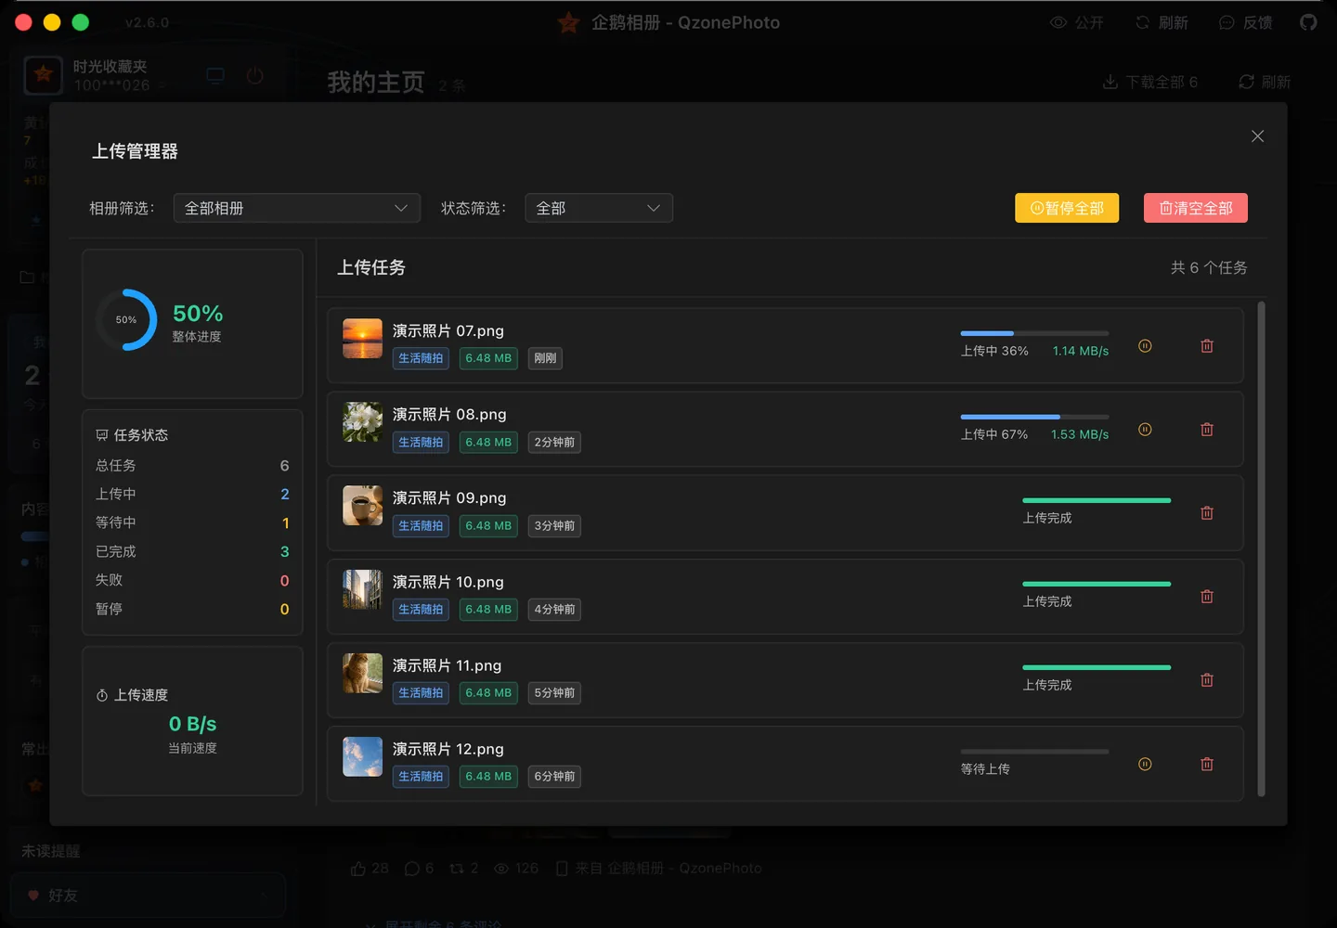Image resolution: width=1337 pixels, height=928 pixels.
Task: Click the macOS green maximize window button
Action: tap(81, 22)
